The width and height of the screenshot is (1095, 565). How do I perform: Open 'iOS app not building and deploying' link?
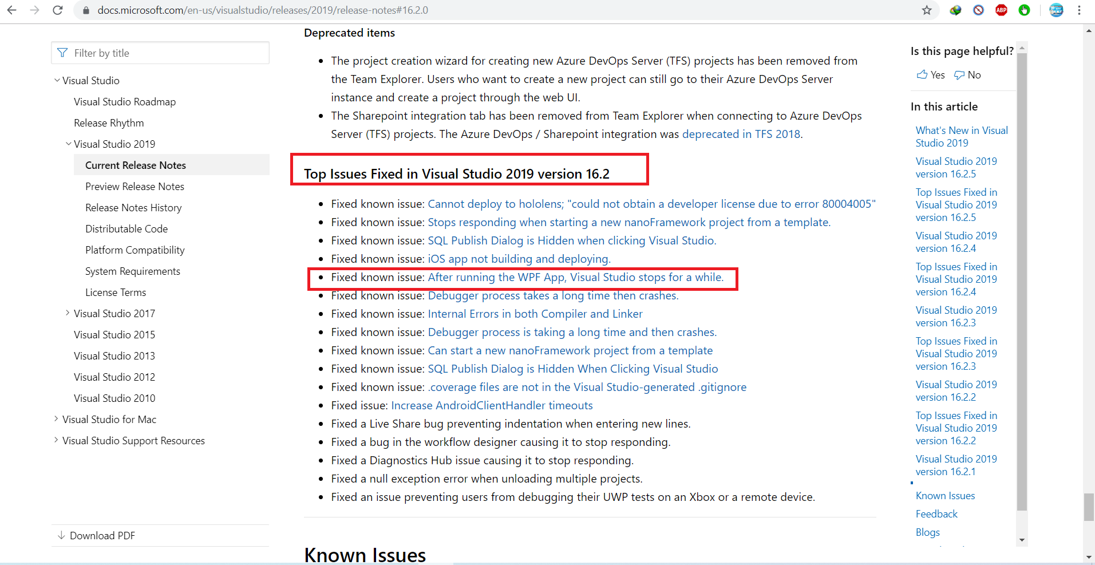[519, 259]
